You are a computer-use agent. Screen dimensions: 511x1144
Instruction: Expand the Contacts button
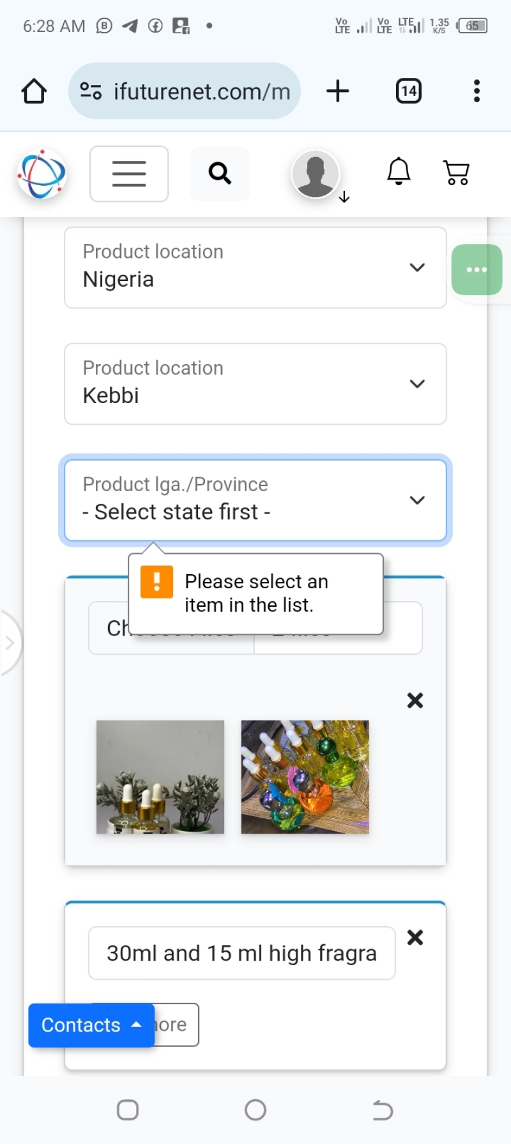(x=91, y=1025)
